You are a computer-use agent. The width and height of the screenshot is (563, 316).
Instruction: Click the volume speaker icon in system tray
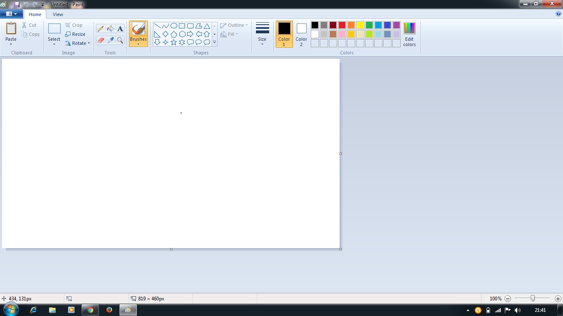518,310
